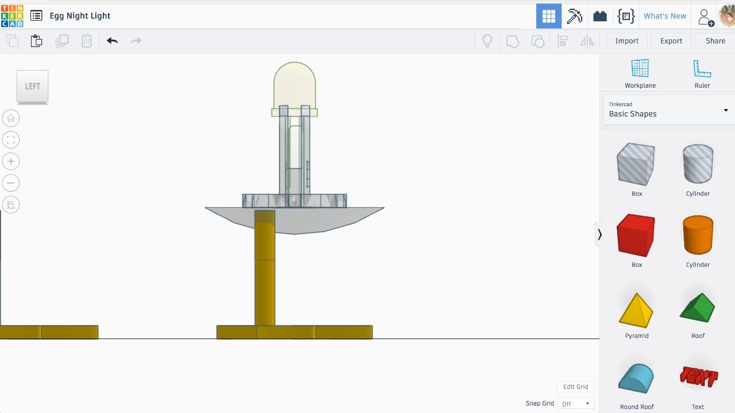The height and width of the screenshot is (413, 735).
Task: Click the Align tool icon
Action: [563, 41]
